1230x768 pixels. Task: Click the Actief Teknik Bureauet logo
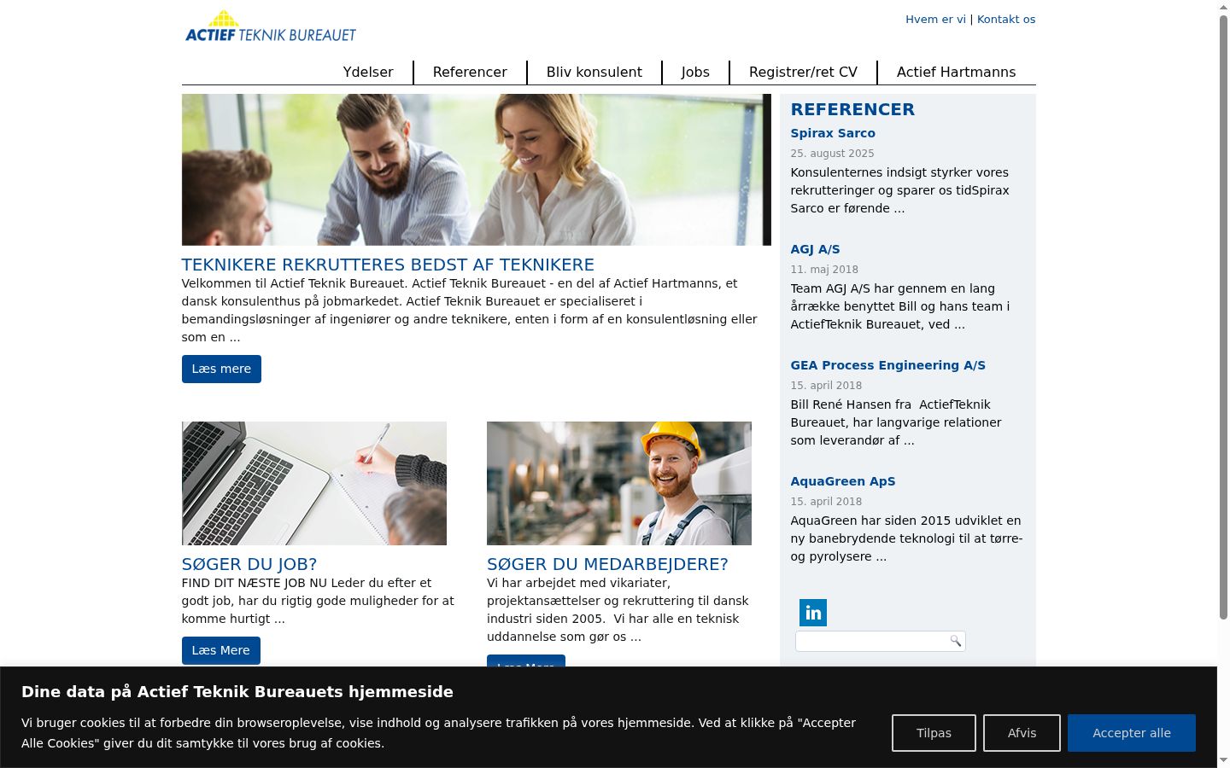pyautogui.click(x=270, y=26)
